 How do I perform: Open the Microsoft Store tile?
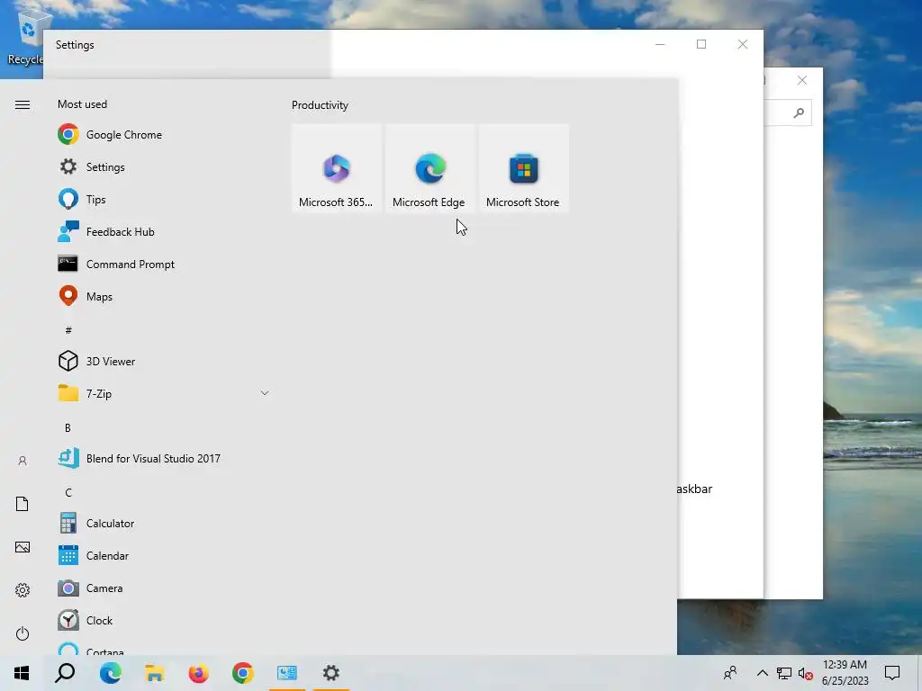523,168
